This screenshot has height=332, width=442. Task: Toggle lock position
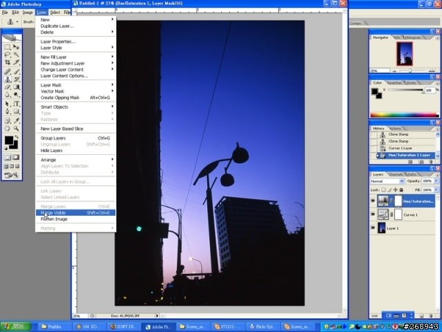[395, 190]
